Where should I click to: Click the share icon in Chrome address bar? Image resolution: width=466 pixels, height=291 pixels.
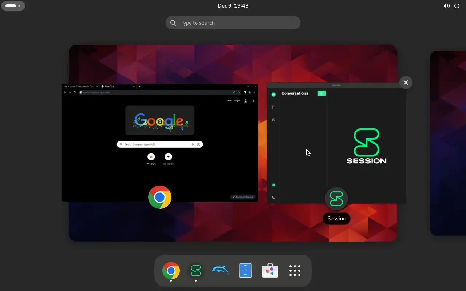coord(234,92)
